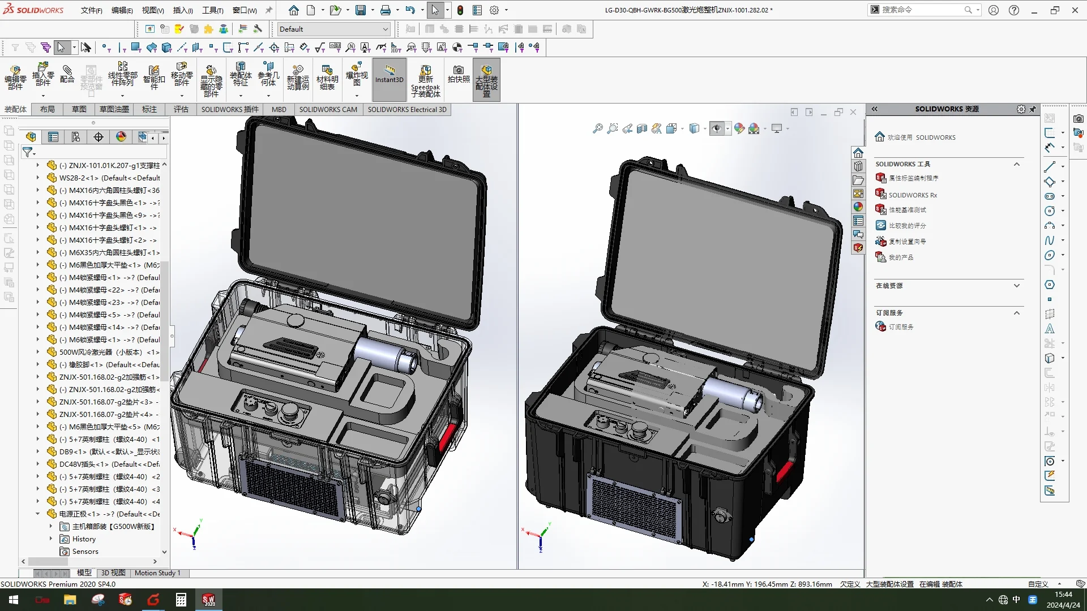Screen dimensions: 1087x611
Task: Expand the online resources section
Action: [x=1016, y=286]
